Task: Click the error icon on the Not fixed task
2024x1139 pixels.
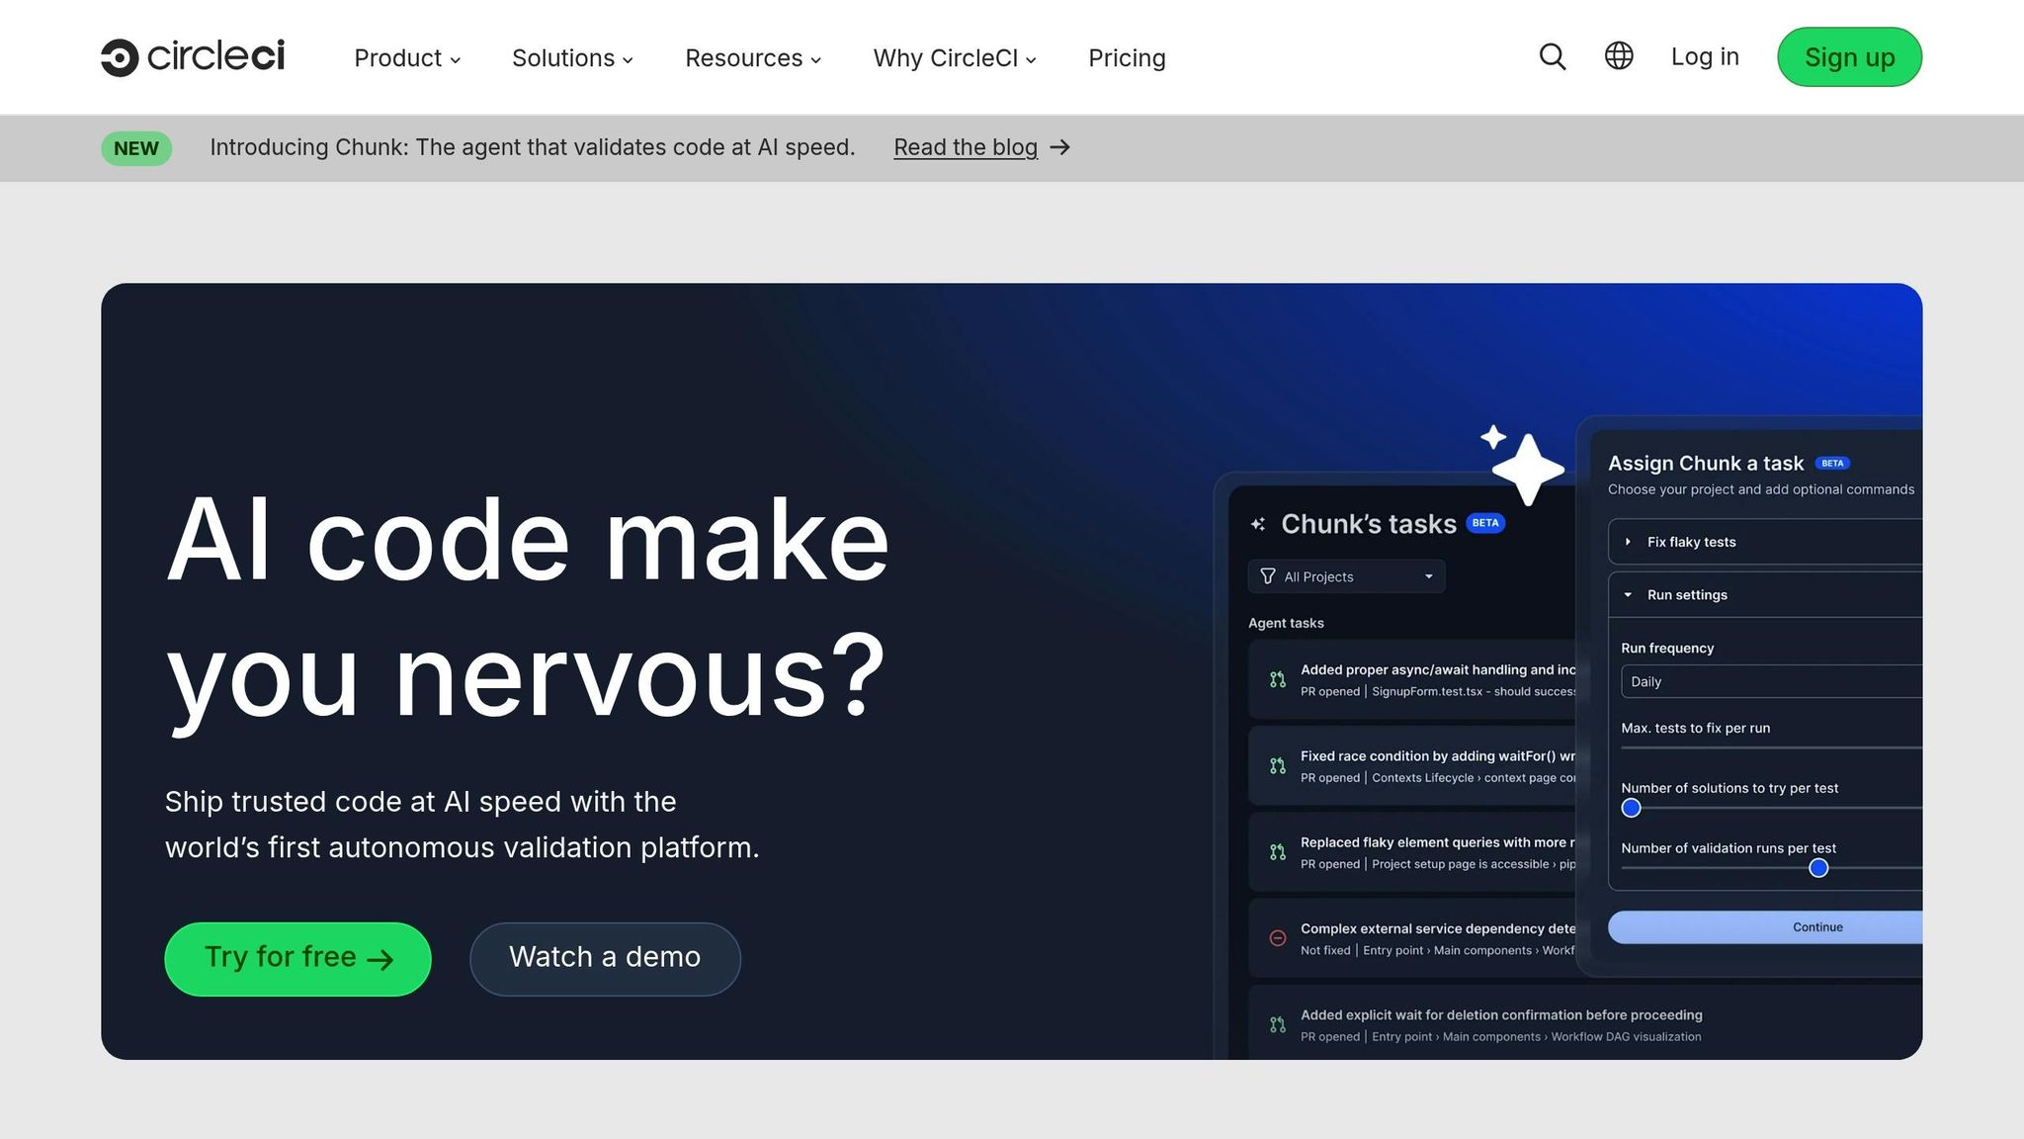Action: tap(1276, 937)
